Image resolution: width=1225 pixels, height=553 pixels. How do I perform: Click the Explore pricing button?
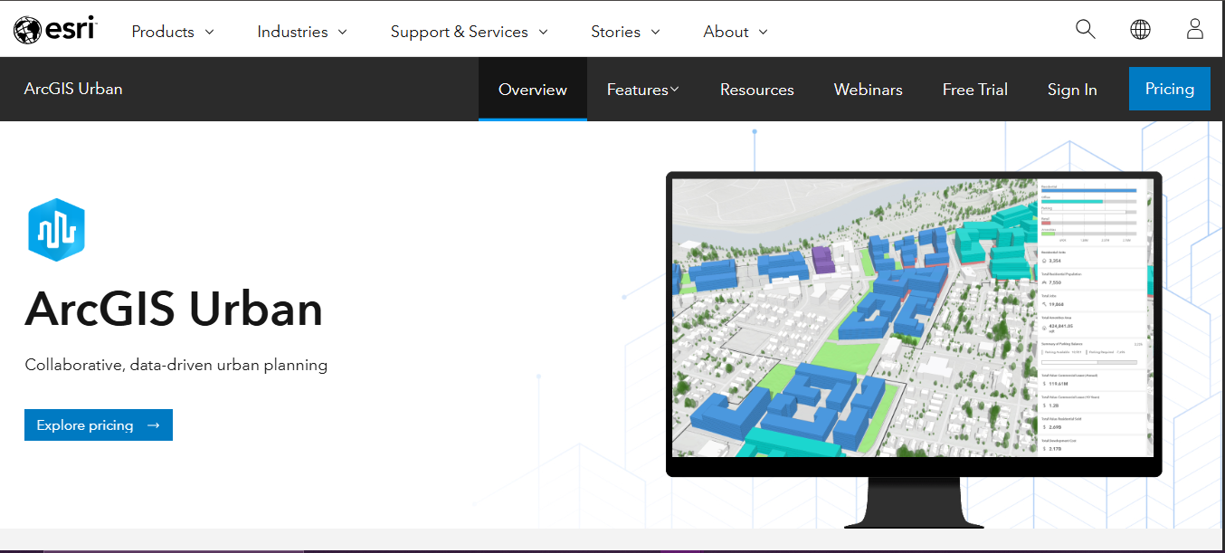point(99,425)
